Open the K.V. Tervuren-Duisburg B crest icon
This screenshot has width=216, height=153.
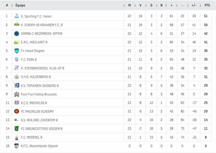(17, 86)
